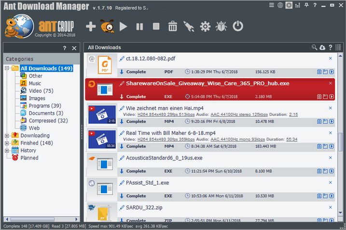Screen dimensions: 346x230
Task: Click Wie zeichnet man einen Hai video thumbnail
Action: 102,115
